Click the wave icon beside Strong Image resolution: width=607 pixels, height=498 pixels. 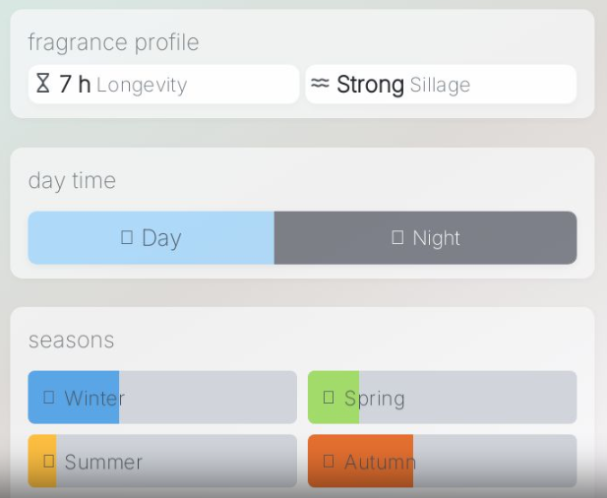(320, 84)
